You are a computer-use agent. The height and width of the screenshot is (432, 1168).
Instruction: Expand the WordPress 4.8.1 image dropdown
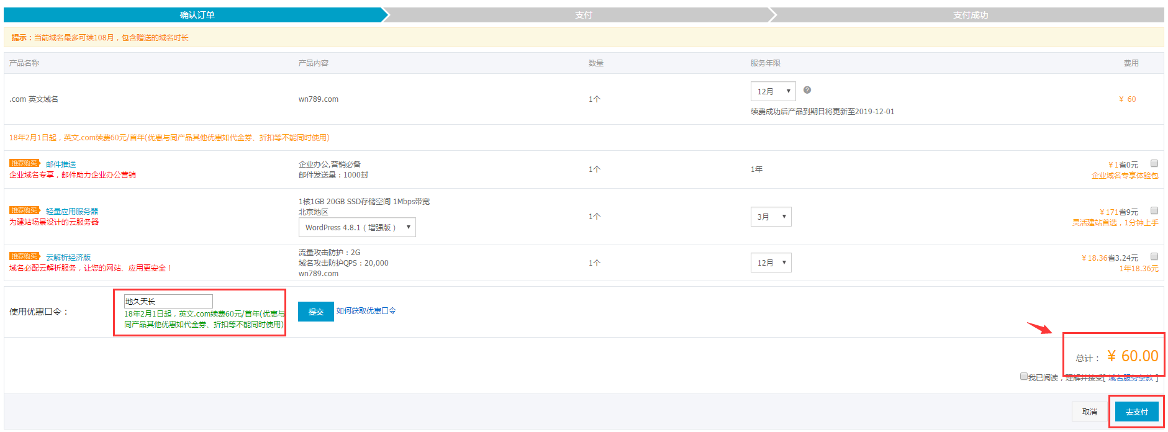(357, 227)
